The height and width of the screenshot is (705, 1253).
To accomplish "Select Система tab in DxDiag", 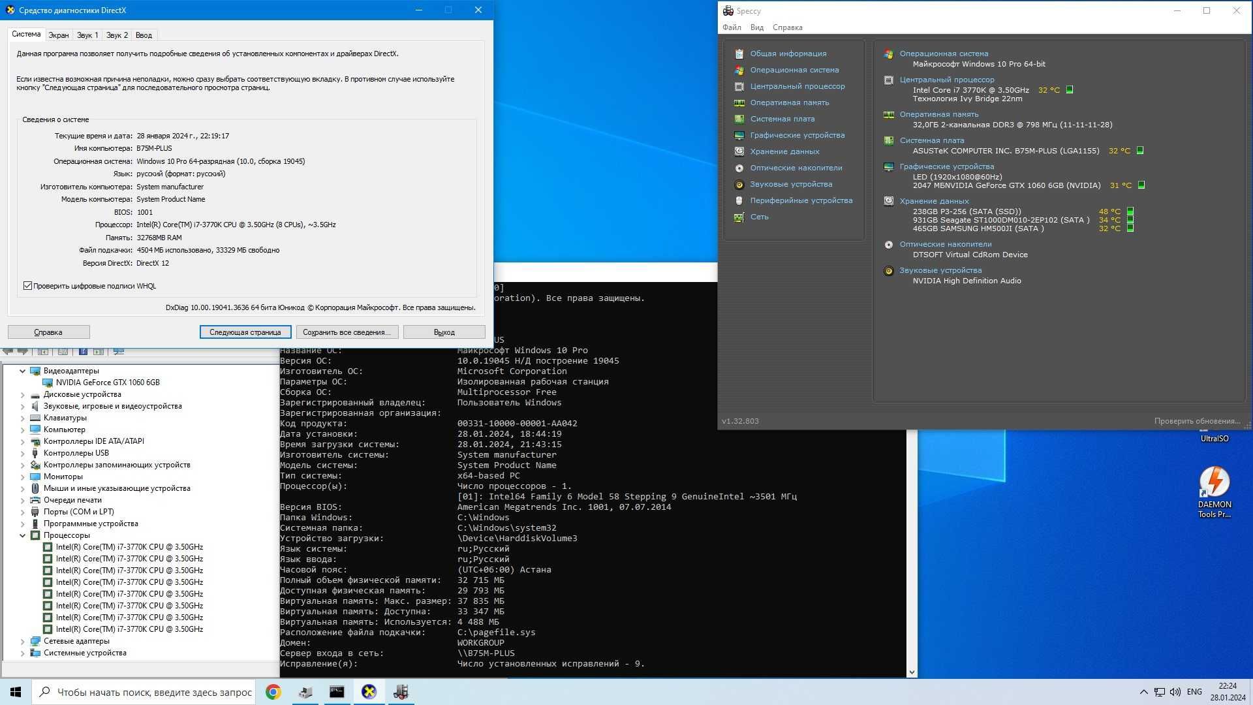I will [26, 34].
